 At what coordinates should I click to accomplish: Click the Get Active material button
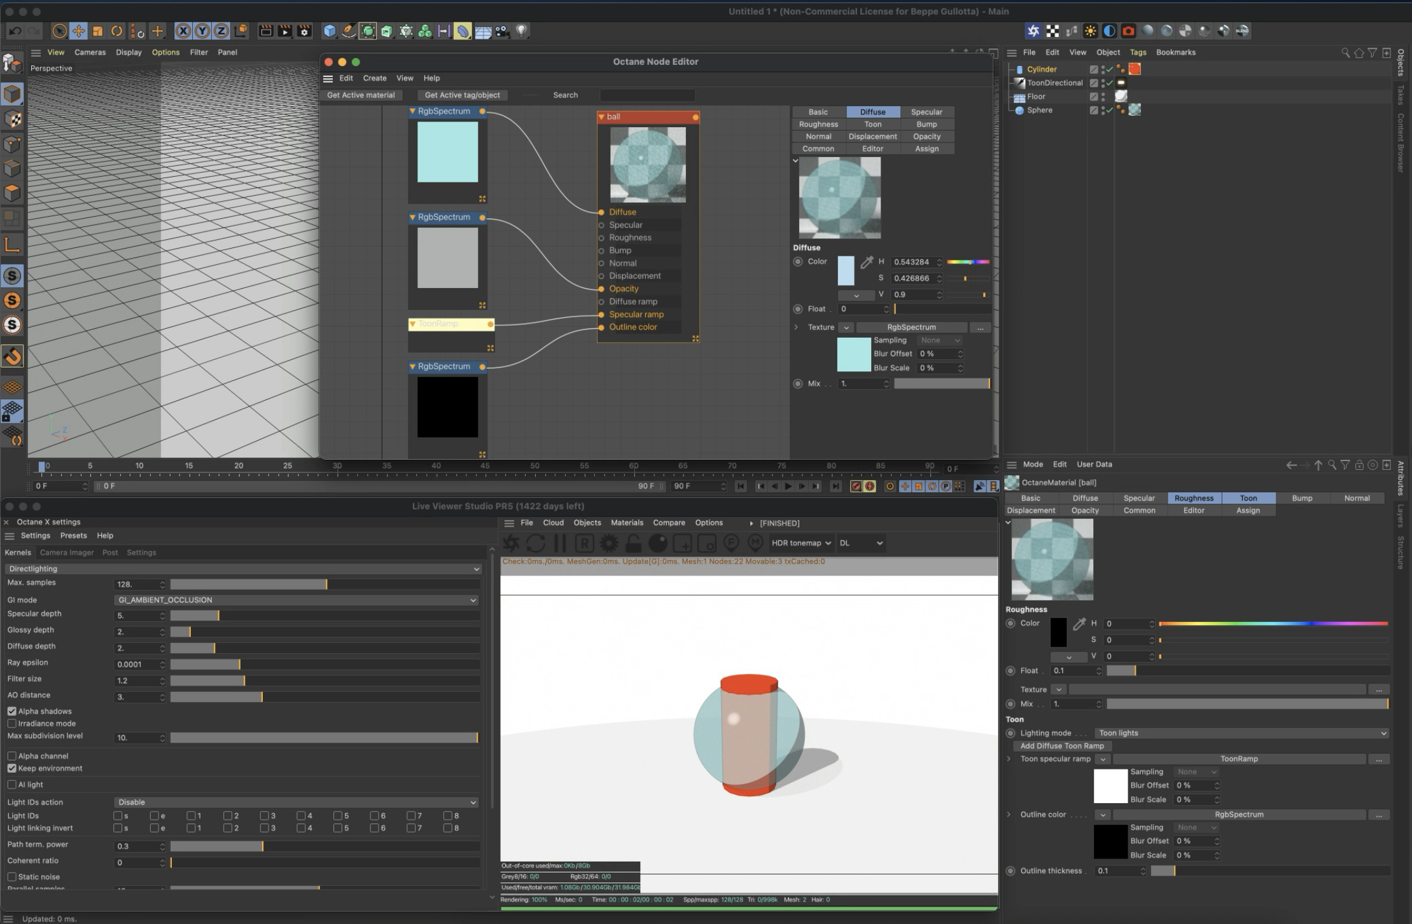[361, 95]
